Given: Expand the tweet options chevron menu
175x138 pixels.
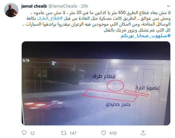Looking at the screenshot, I should (168, 6).
